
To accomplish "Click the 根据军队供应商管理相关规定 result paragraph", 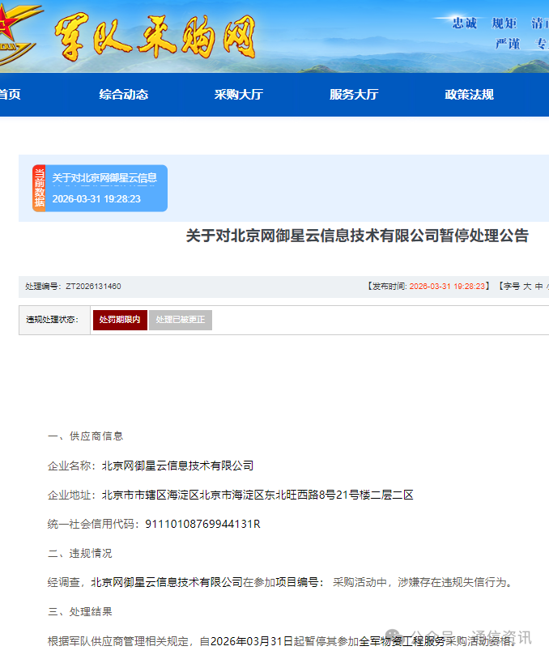I will 282,641.
